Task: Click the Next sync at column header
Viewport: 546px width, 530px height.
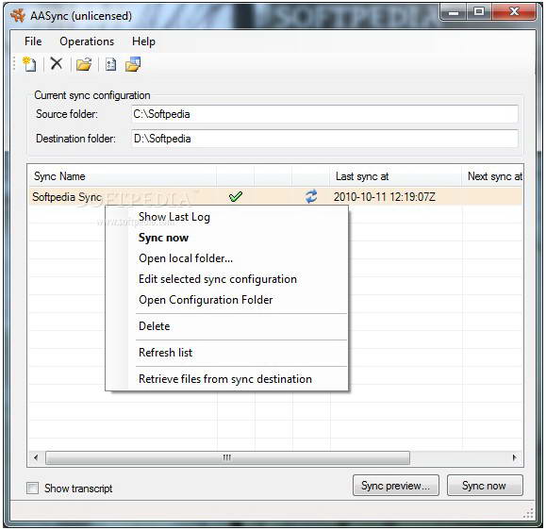Action: 492,176
